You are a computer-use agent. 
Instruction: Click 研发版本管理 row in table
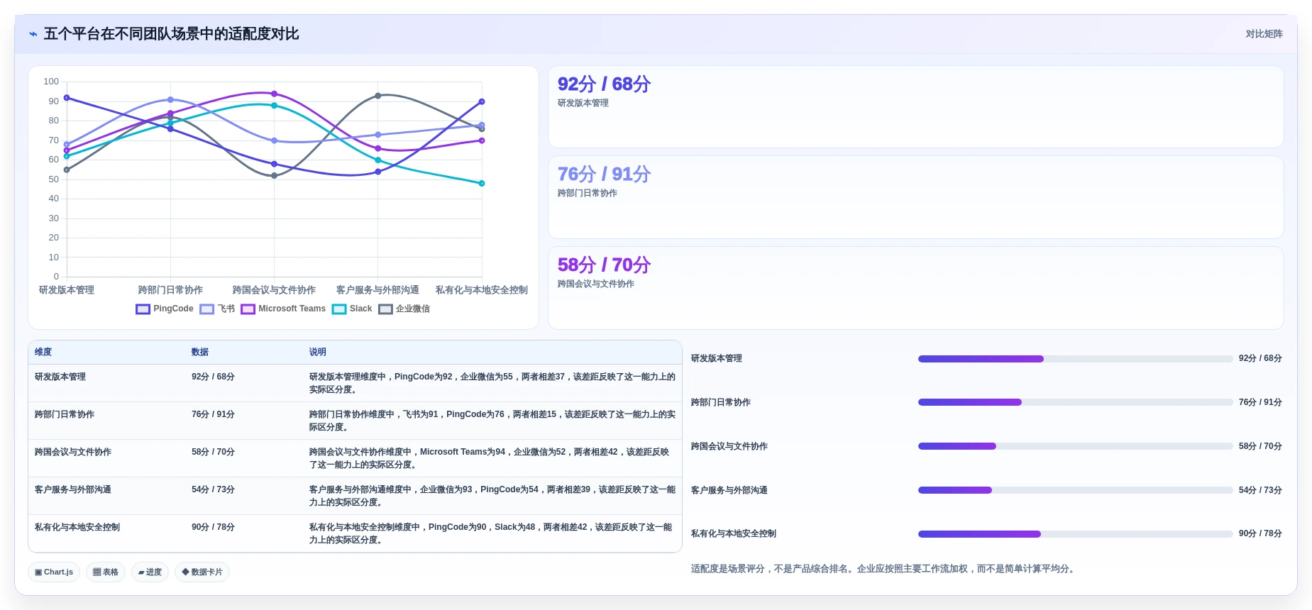coord(355,383)
